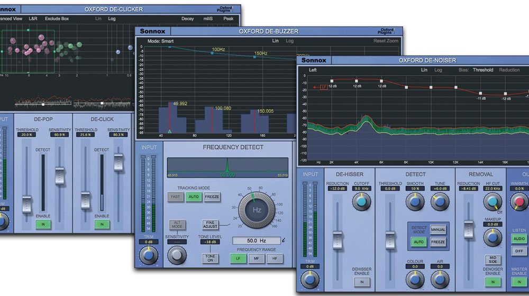Click the frequency detect display at 50.000
Screen dimensions: 529x296
[227, 168]
